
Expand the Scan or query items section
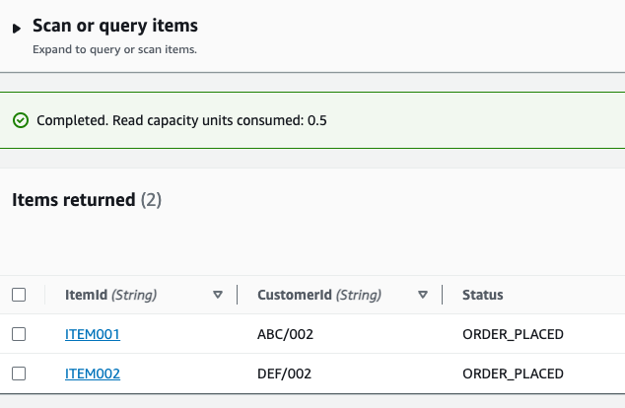(17, 29)
